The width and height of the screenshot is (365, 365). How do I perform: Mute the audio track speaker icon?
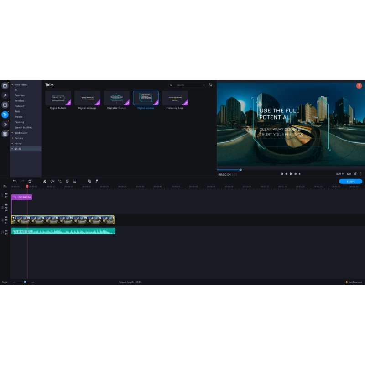tap(6, 231)
